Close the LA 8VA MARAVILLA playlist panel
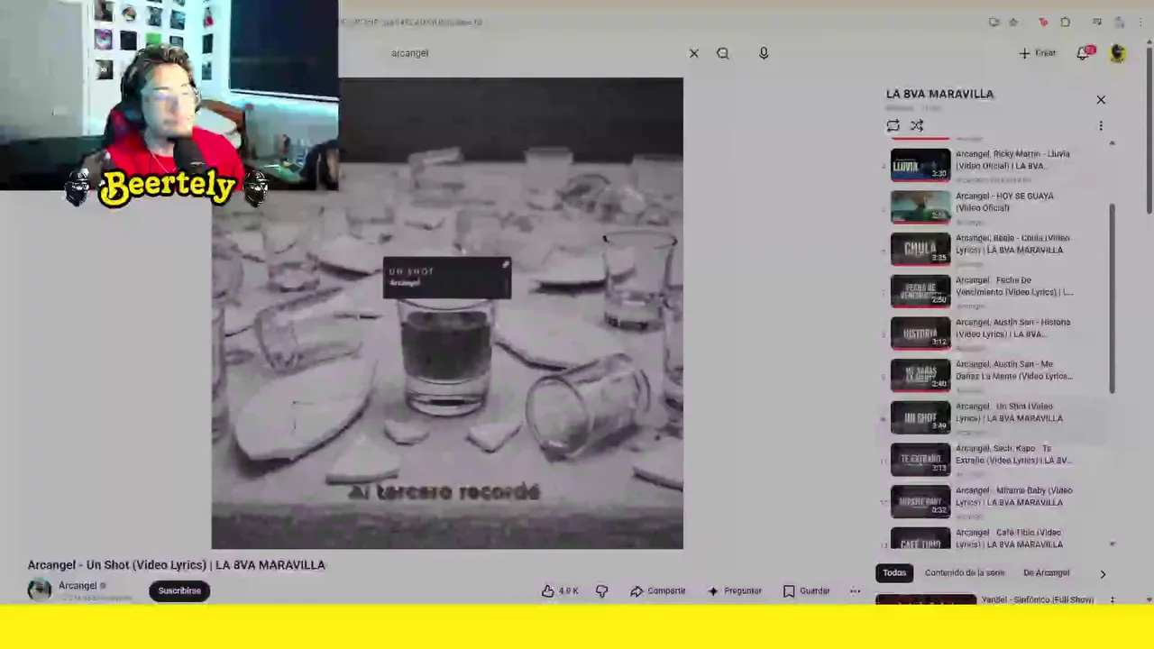The width and height of the screenshot is (1154, 649). [1101, 100]
